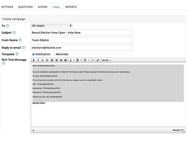Insert a link with the chain icon
The height and width of the screenshot is (141, 188).
tap(98, 60)
